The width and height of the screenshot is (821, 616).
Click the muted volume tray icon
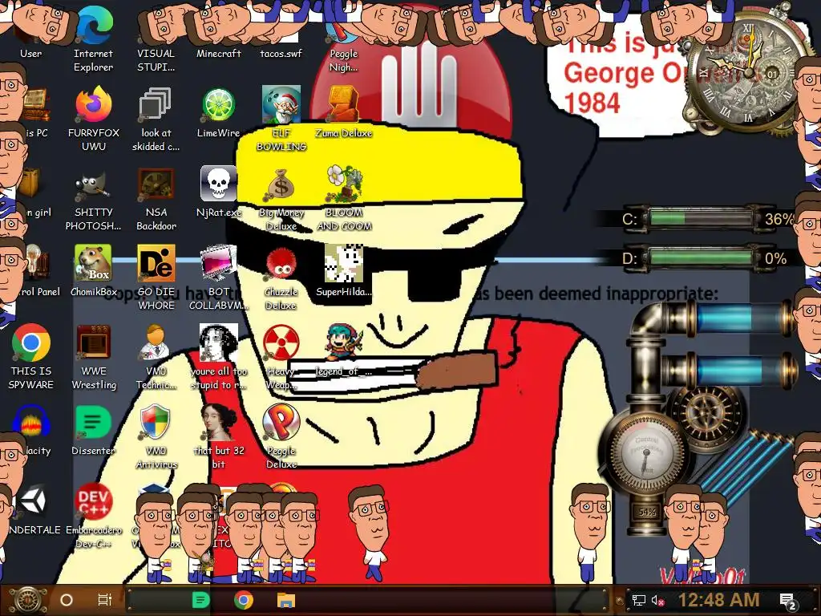coord(658,600)
